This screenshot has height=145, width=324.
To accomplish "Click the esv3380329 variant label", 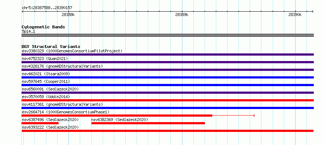I will coord(72,51).
